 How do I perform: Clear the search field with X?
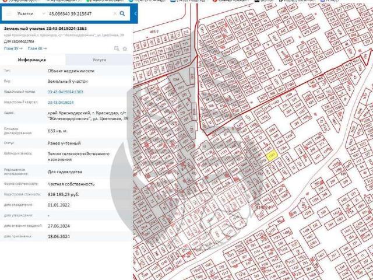(x=115, y=13)
